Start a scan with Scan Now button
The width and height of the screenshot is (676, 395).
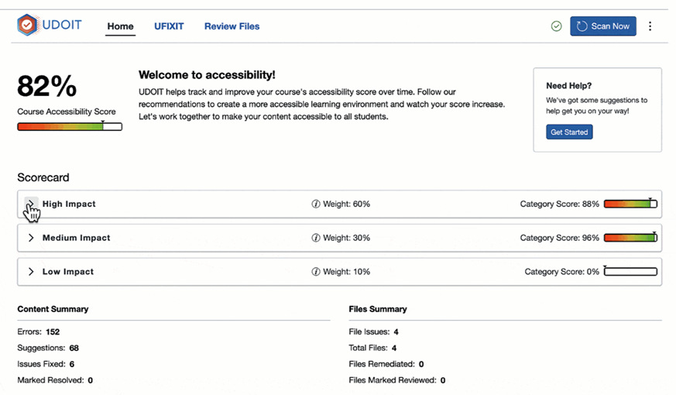603,26
